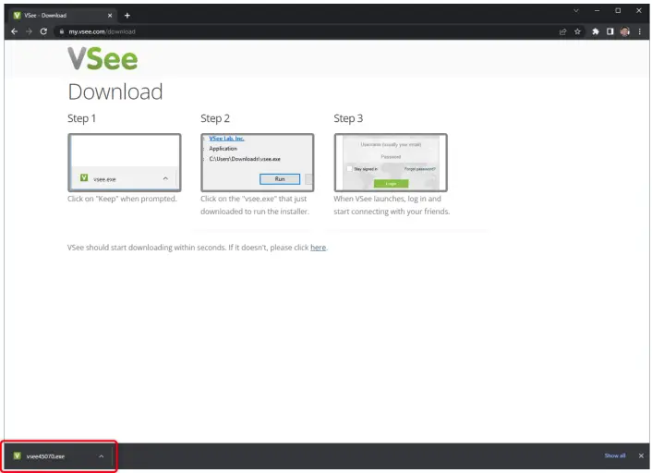Bookmark this page with the star

(577, 31)
